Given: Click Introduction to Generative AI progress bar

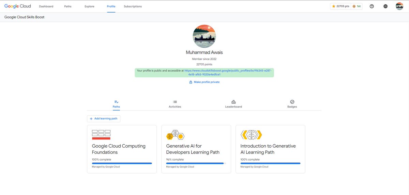Looking at the screenshot, I should [270, 163].
